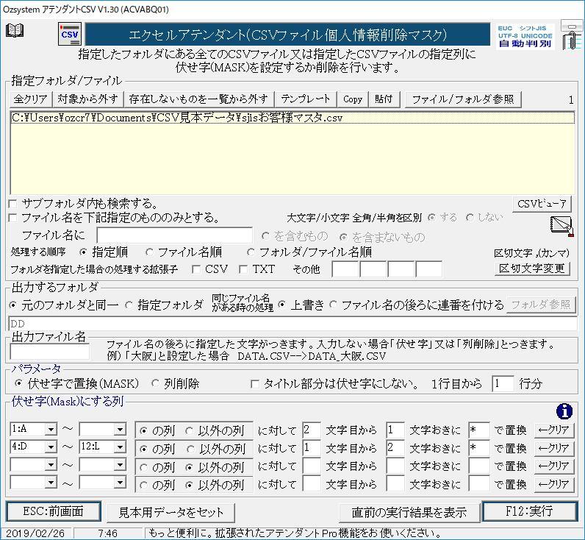Open the CSVビューア viewer
585x540 pixels.
[542, 204]
